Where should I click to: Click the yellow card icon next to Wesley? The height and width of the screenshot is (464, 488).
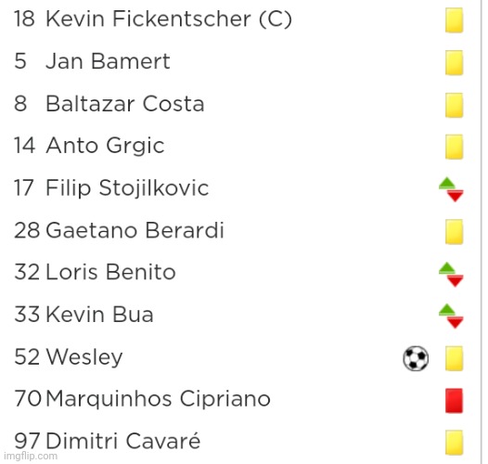(454, 358)
